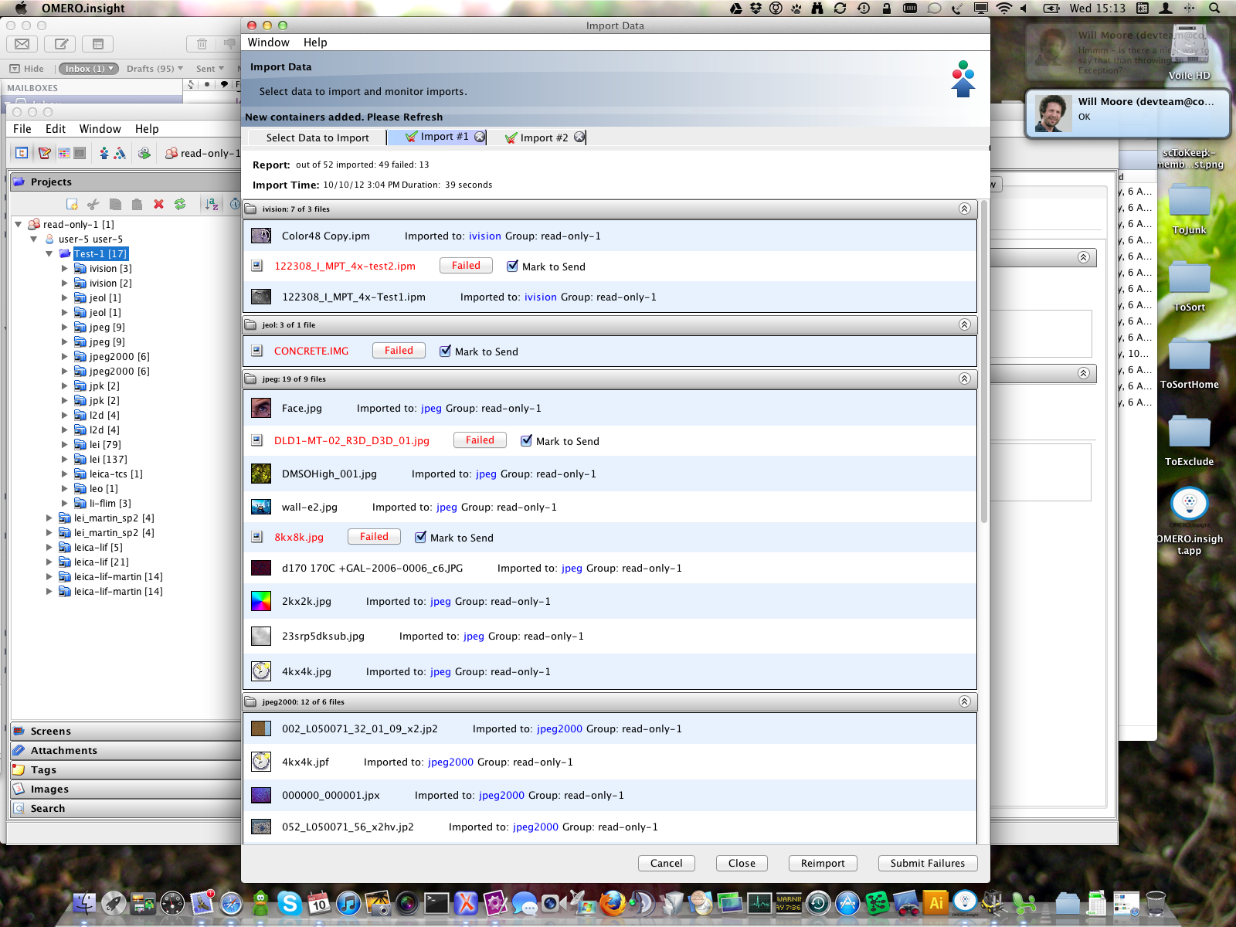
Task: Click the red X delete icon
Action: coord(158,204)
